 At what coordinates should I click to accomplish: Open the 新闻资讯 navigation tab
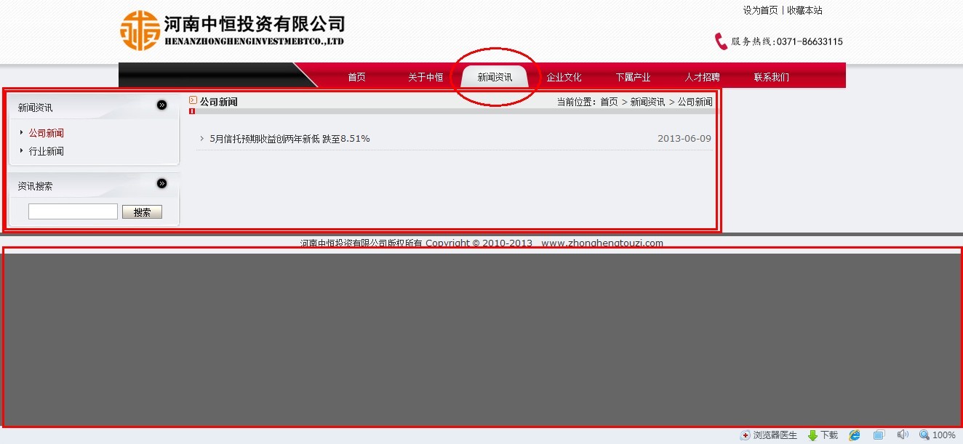[495, 77]
